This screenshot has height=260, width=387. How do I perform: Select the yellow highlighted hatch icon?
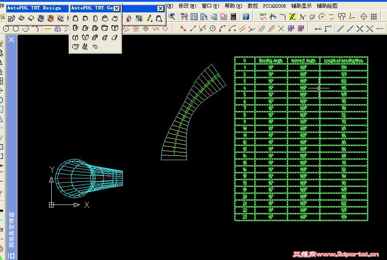[x=292, y=17]
